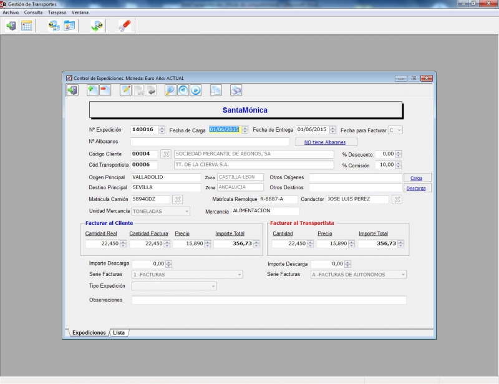Viewport: 499px width, 384px height.
Task: Increase the % Comisión spinner value
Action: (399, 163)
